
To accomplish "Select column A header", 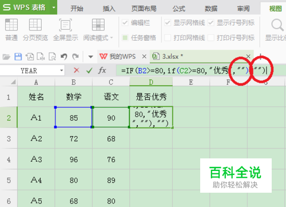I will pos(36,82).
